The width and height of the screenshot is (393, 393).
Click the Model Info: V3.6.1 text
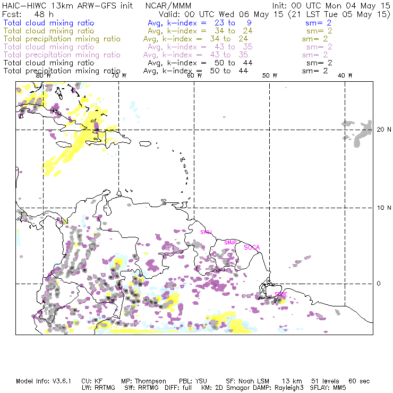pos(44,381)
